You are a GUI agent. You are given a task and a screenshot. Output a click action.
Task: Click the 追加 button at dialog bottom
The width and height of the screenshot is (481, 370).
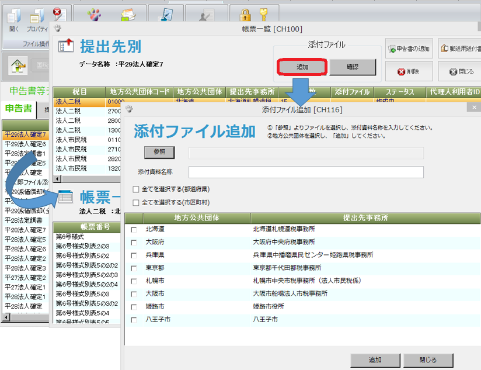pos(375,360)
